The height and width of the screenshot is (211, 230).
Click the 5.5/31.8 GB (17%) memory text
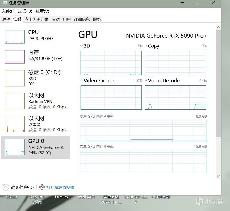pyautogui.click(x=45, y=59)
